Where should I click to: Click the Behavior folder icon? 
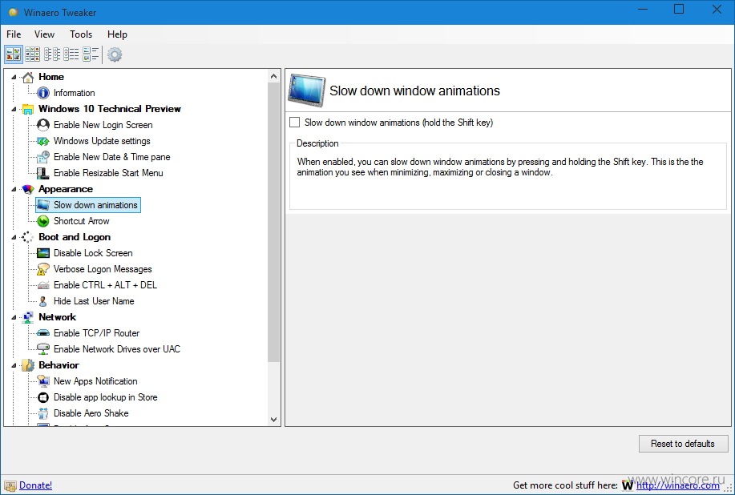tap(28, 365)
